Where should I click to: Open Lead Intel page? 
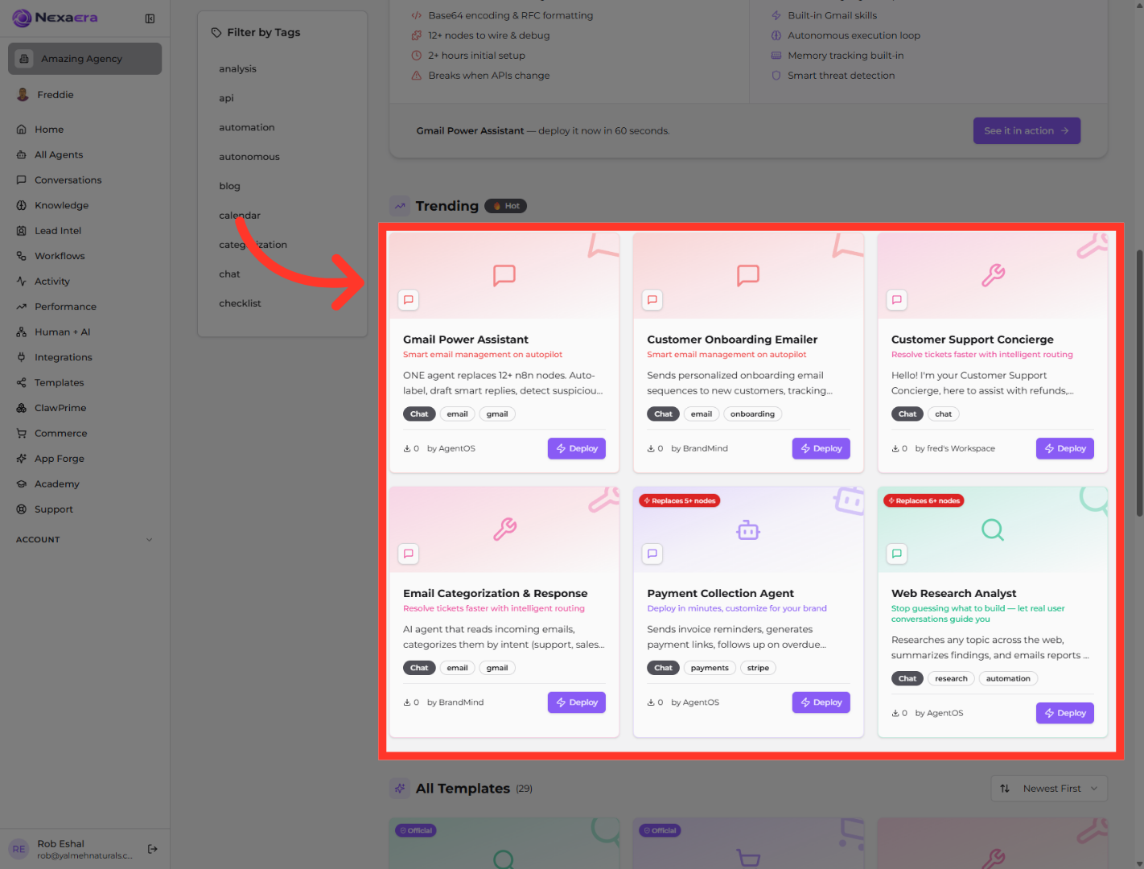coord(58,231)
